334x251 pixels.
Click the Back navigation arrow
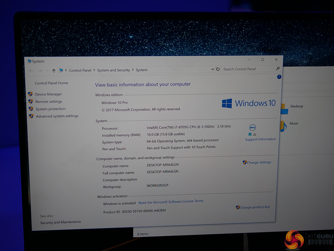click(x=31, y=71)
